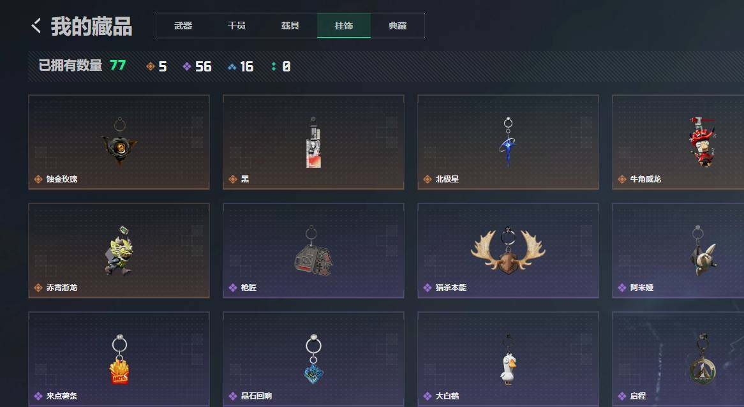Filter by blue rarity count 16

pos(241,66)
